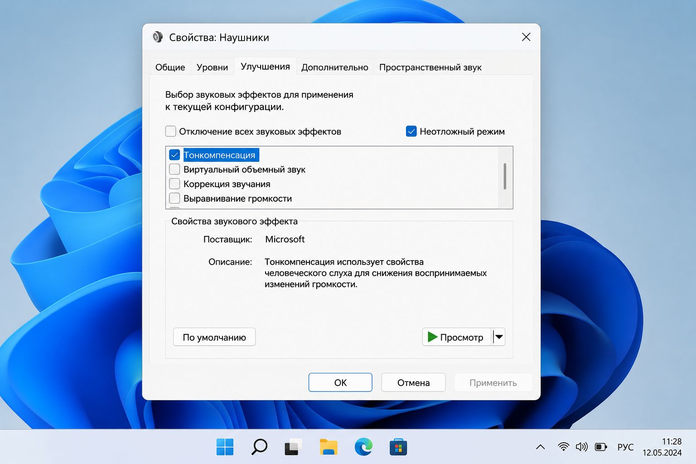Screen dimensions: 696x464
Task: Click the Тонкомпенсация description paragraph
Action: pos(376,273)
